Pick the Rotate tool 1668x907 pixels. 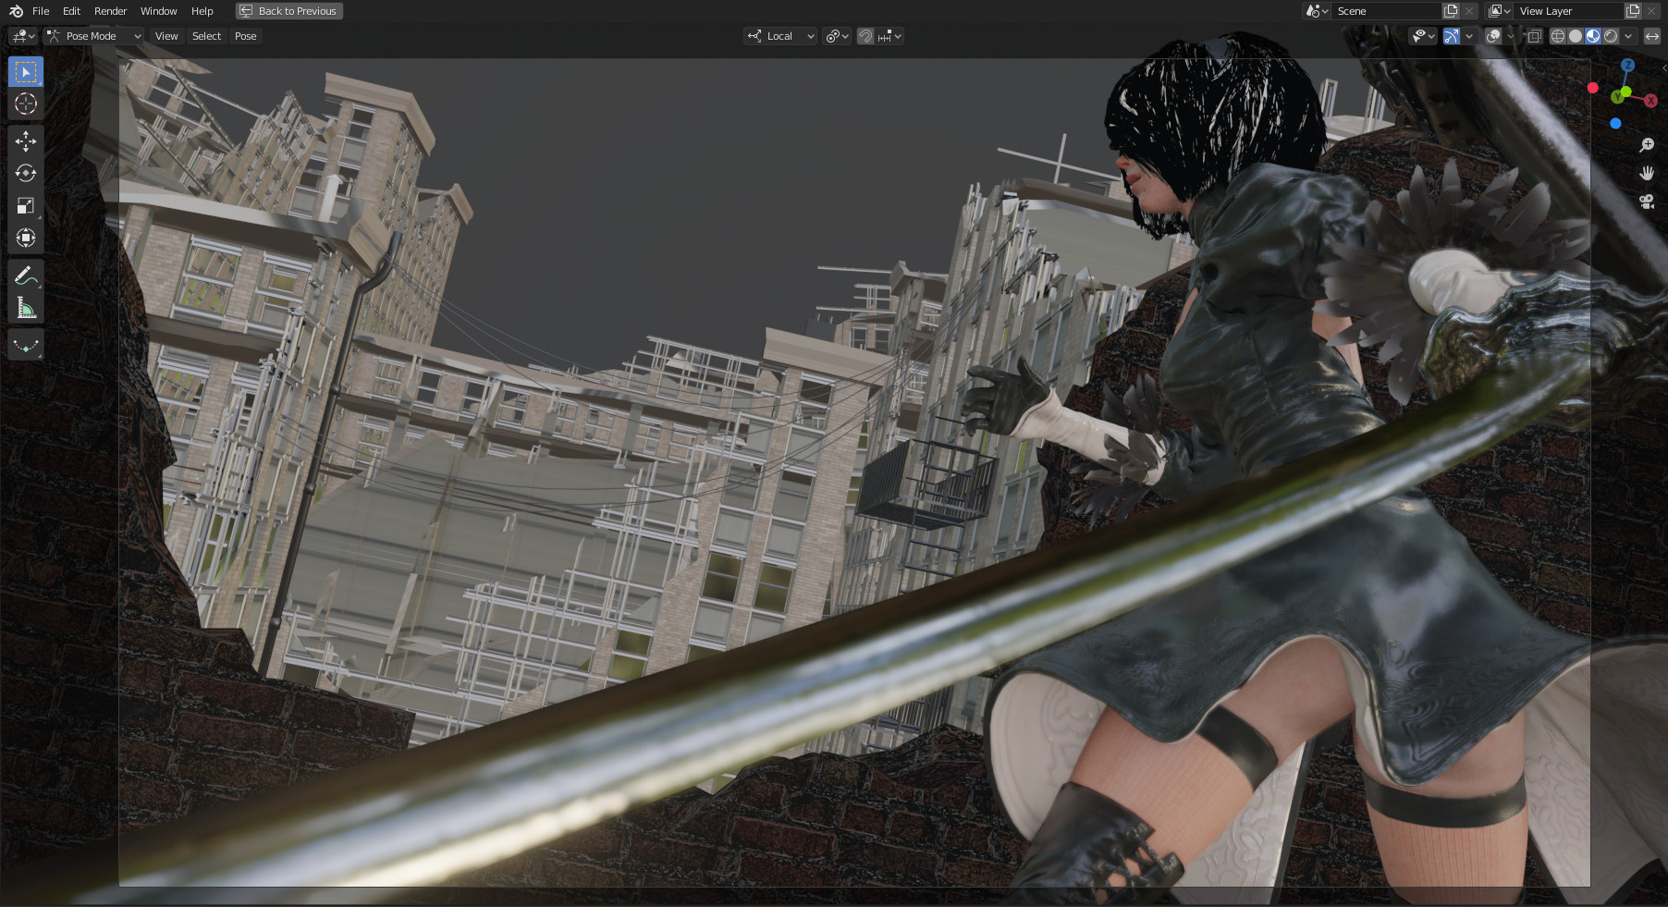pos(26,173)
